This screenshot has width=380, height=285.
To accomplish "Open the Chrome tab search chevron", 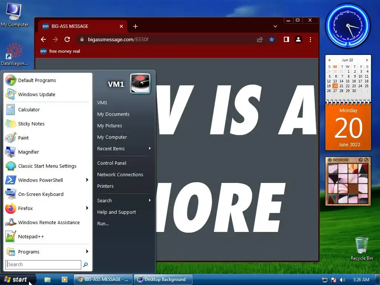I will tap(275, 26).
